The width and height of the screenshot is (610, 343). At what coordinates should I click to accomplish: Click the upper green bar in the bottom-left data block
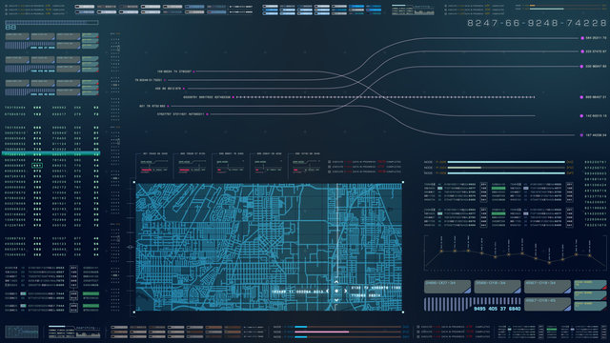[x=91, y=293]
